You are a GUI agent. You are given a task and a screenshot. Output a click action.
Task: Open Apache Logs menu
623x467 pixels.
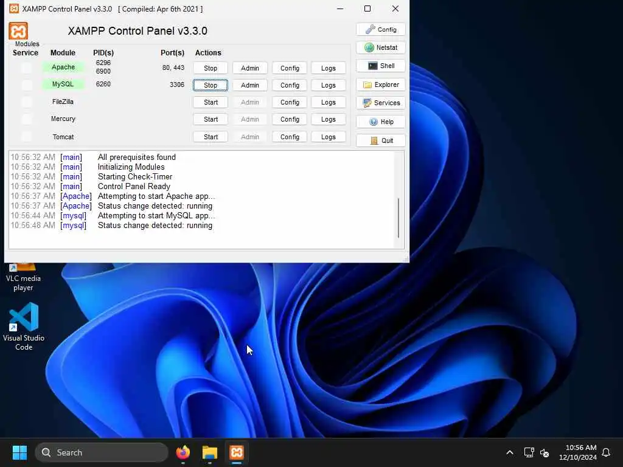pyautogui.click(x=328, y=68)
